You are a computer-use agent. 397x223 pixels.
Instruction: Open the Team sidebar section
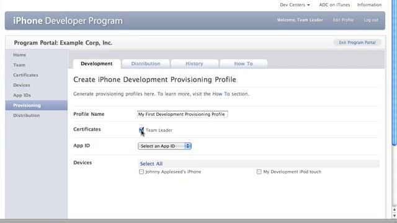pos(19,65)
